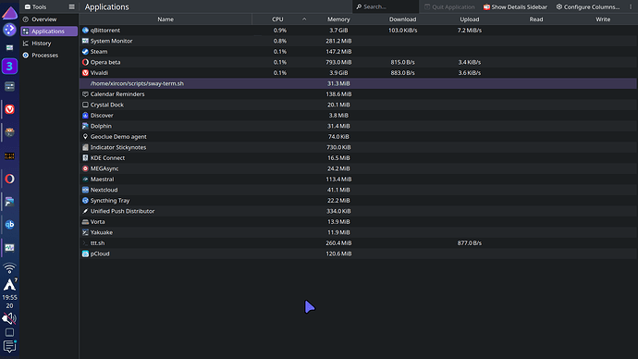Click ttt.sh's 877.0 B/s upload value

469,243
